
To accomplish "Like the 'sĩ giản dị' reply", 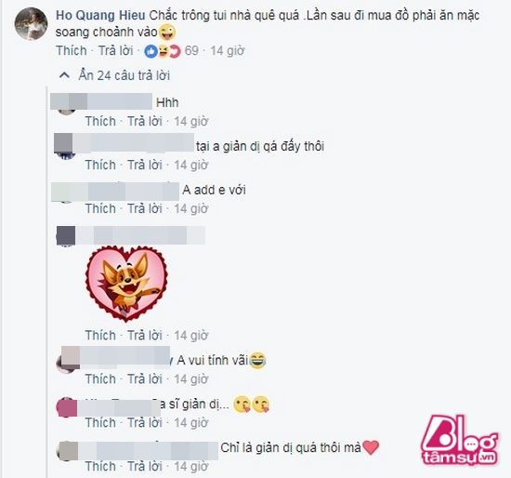I will point(100,423).
